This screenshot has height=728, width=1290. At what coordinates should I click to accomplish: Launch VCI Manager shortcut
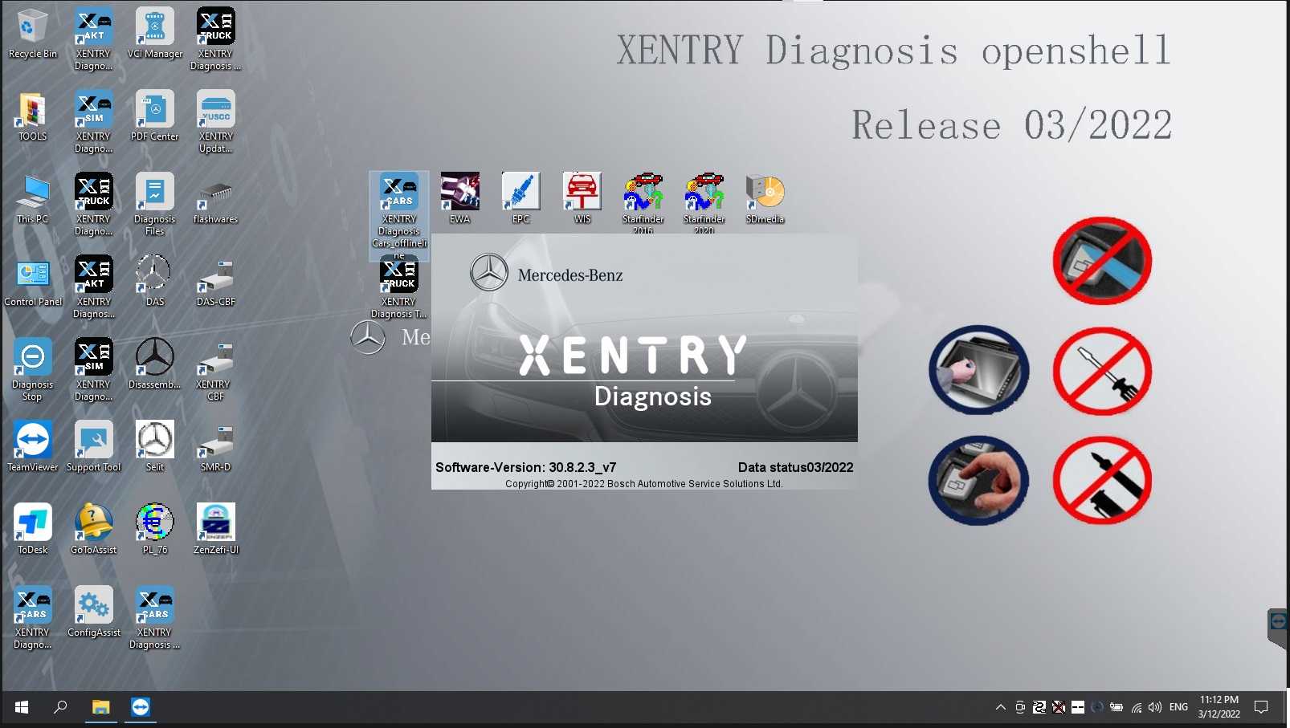click(x=155, y=34)
